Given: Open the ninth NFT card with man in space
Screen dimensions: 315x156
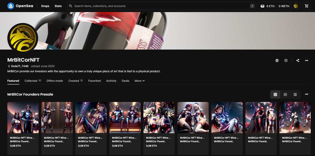Looking at the screenshot, I should pos(295,128).
